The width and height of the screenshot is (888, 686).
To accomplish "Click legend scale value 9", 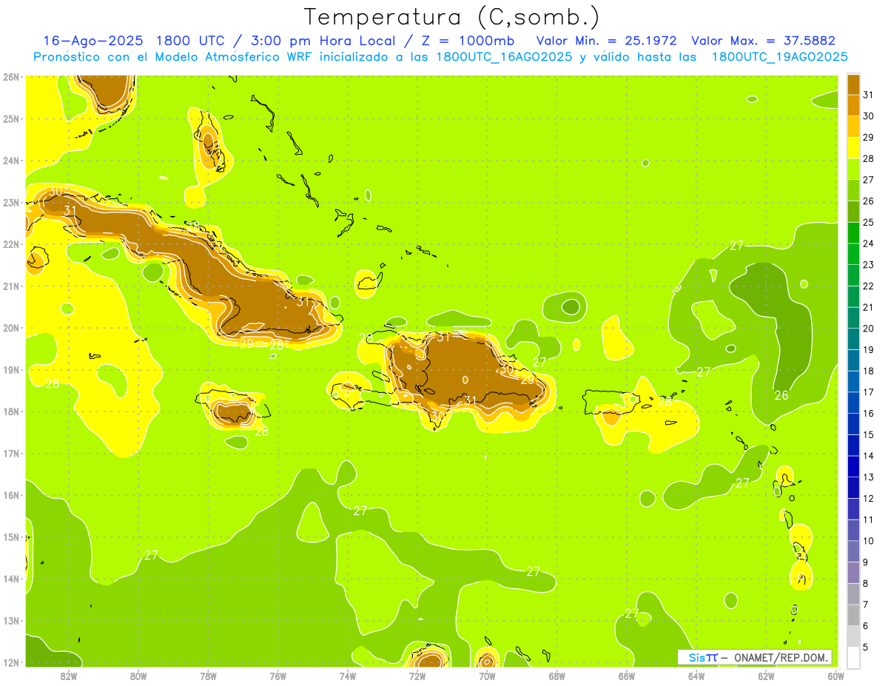I will tap(866, 562).
